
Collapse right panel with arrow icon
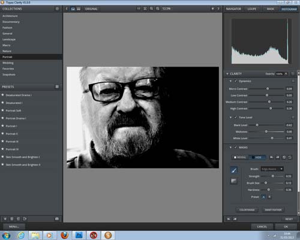218,8
